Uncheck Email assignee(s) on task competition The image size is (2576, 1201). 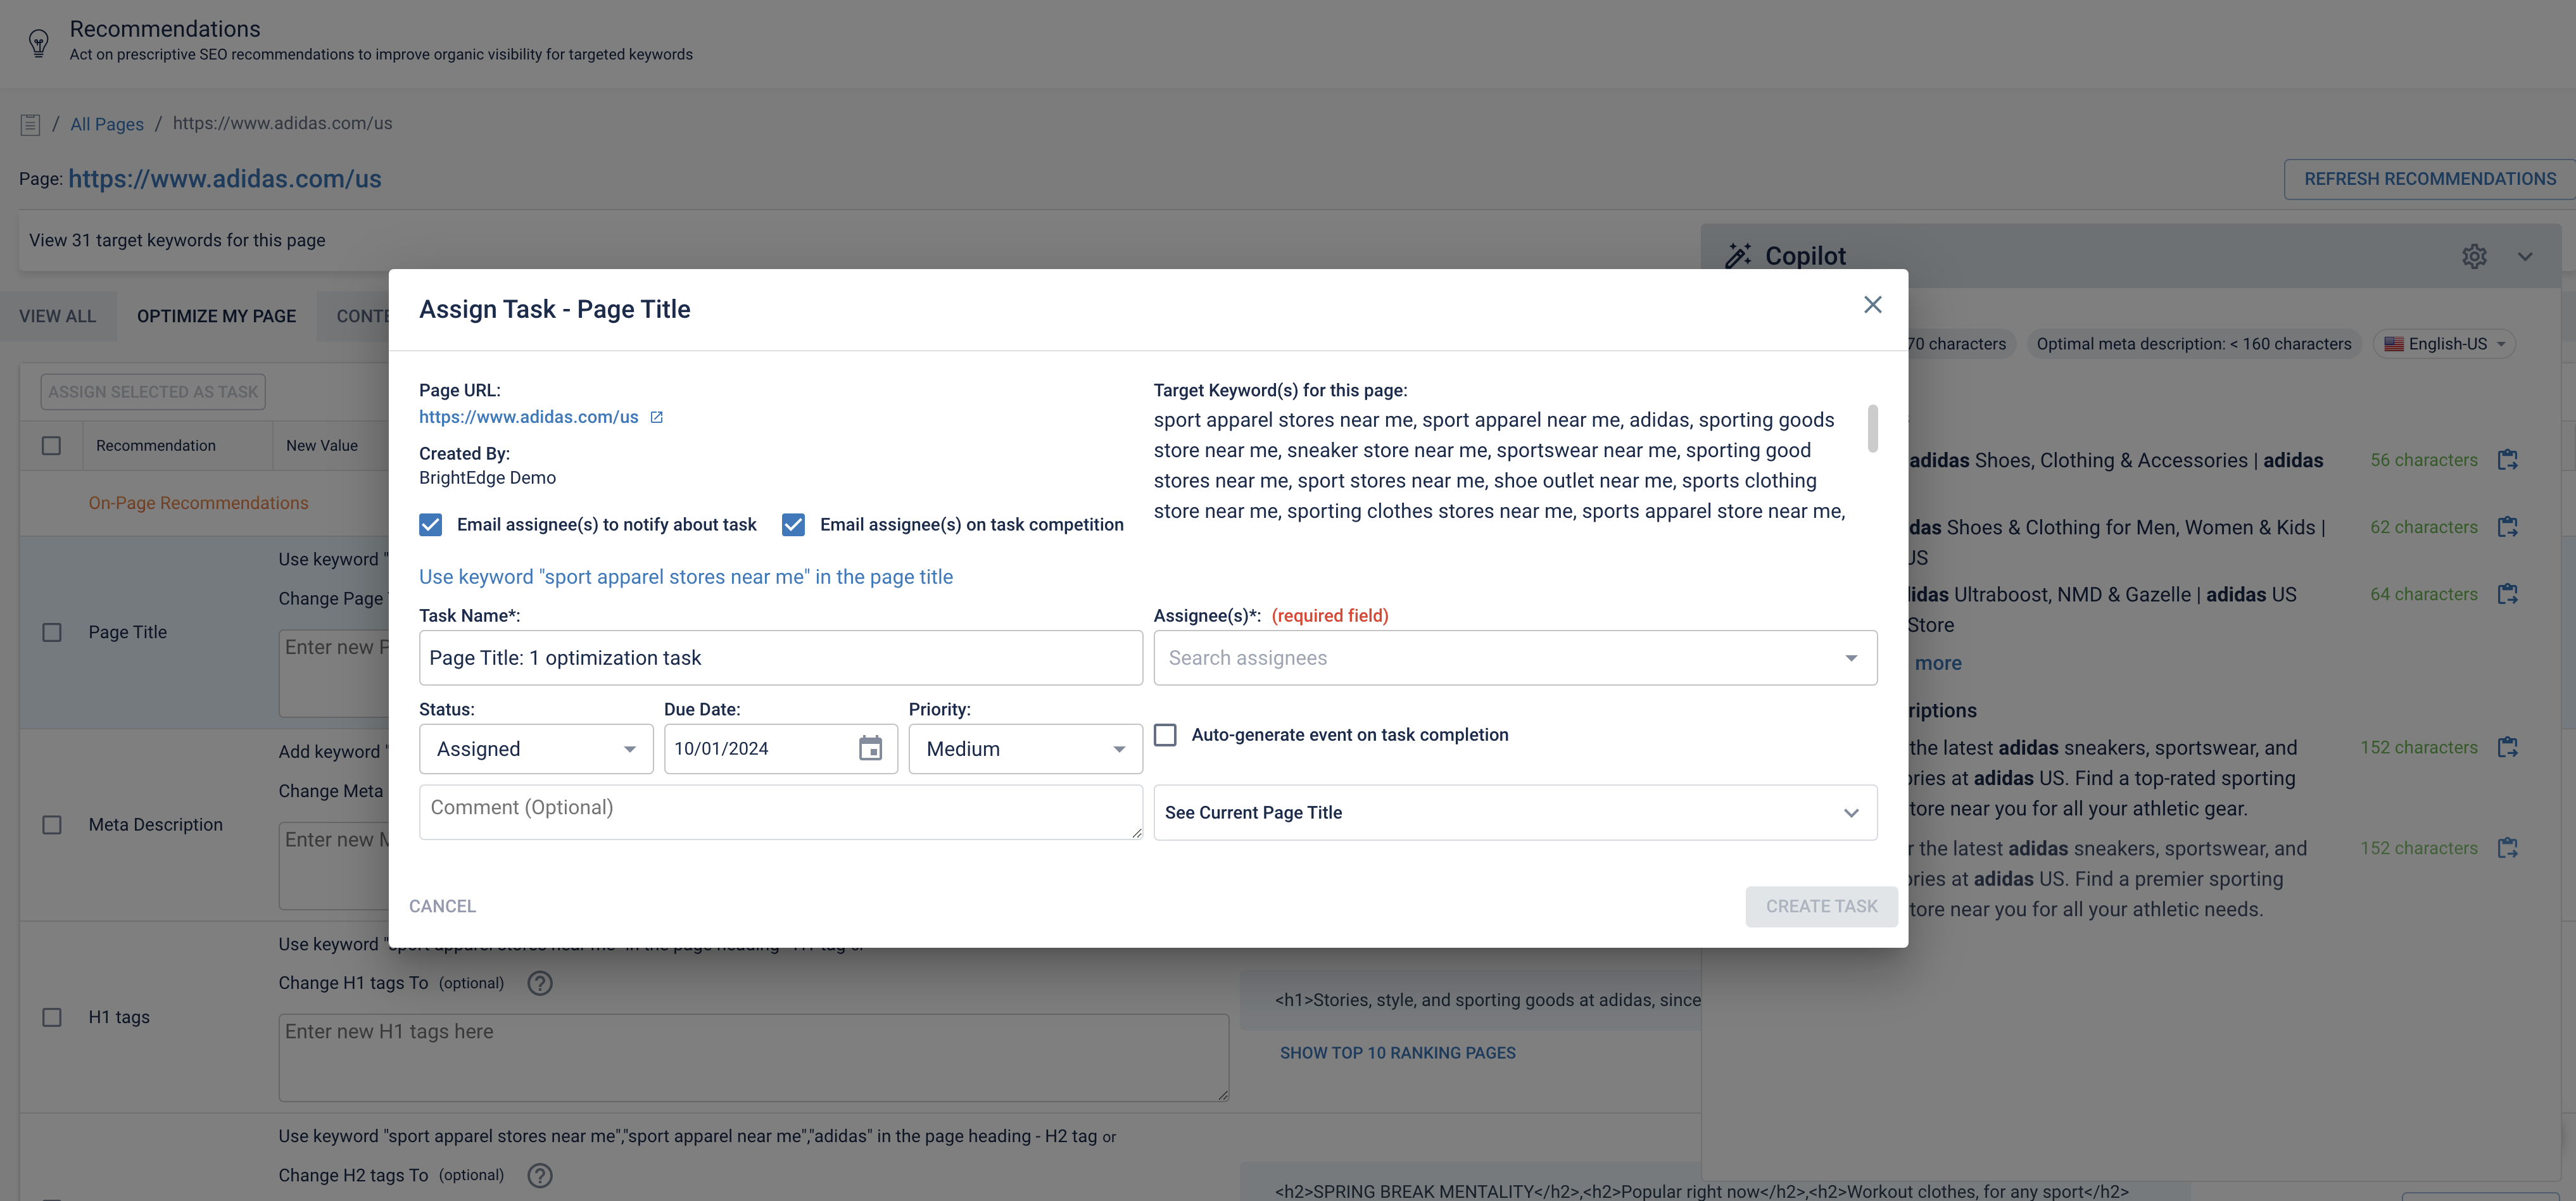(x=793, y=525)
